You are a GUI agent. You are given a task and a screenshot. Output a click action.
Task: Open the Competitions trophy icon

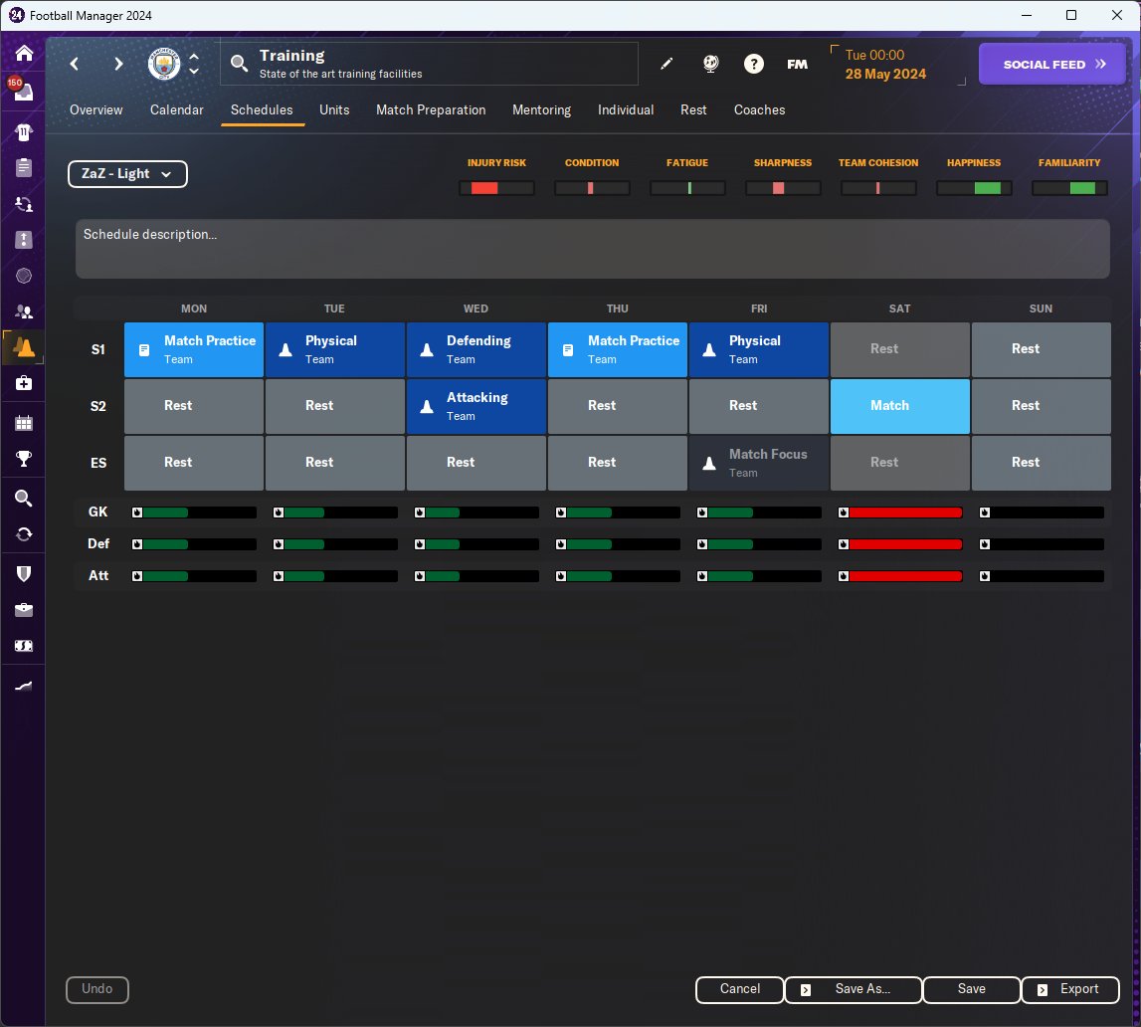tap(23, 459)
